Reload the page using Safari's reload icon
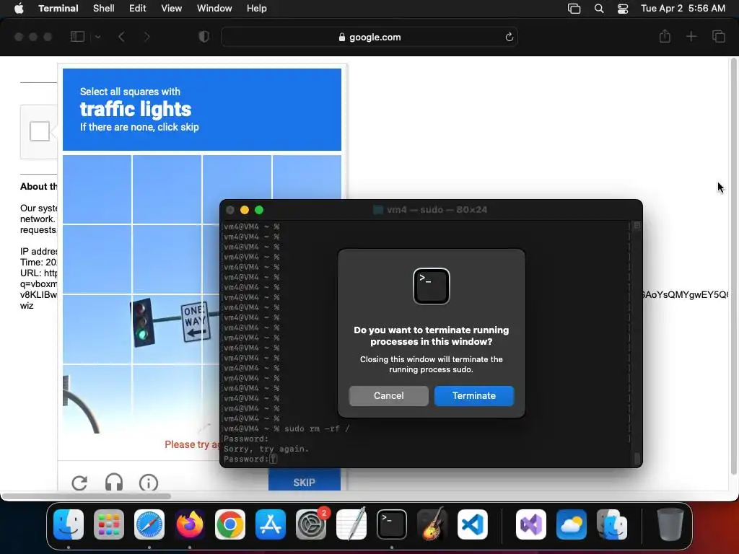Viewport: 739px width, 554px height. coord(509,38)
